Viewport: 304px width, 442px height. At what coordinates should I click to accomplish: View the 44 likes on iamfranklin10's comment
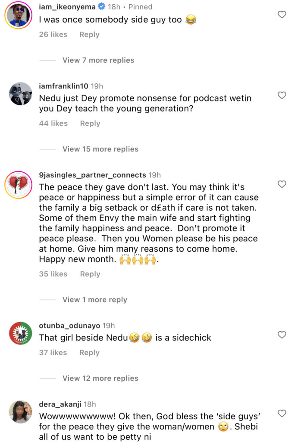[x=53, y=123]
